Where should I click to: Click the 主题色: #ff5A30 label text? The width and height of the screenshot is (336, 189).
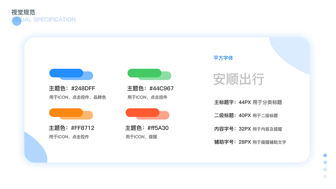point(148,128)
